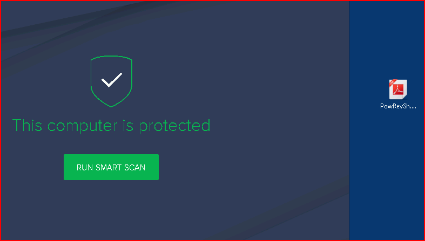Screen dimensions: 425x241
Task: Click the "SCAN" word on green button
Action: coord(134,168)
